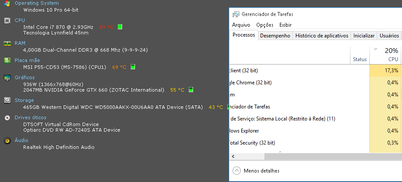Open the Storage section link
402x182 pixels.
coord(24,100)
